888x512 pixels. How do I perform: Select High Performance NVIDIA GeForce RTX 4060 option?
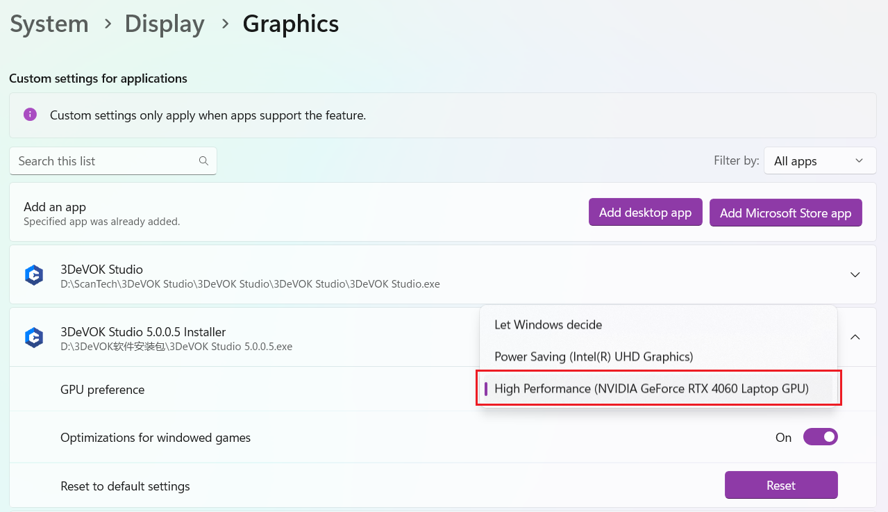[651, 388]
